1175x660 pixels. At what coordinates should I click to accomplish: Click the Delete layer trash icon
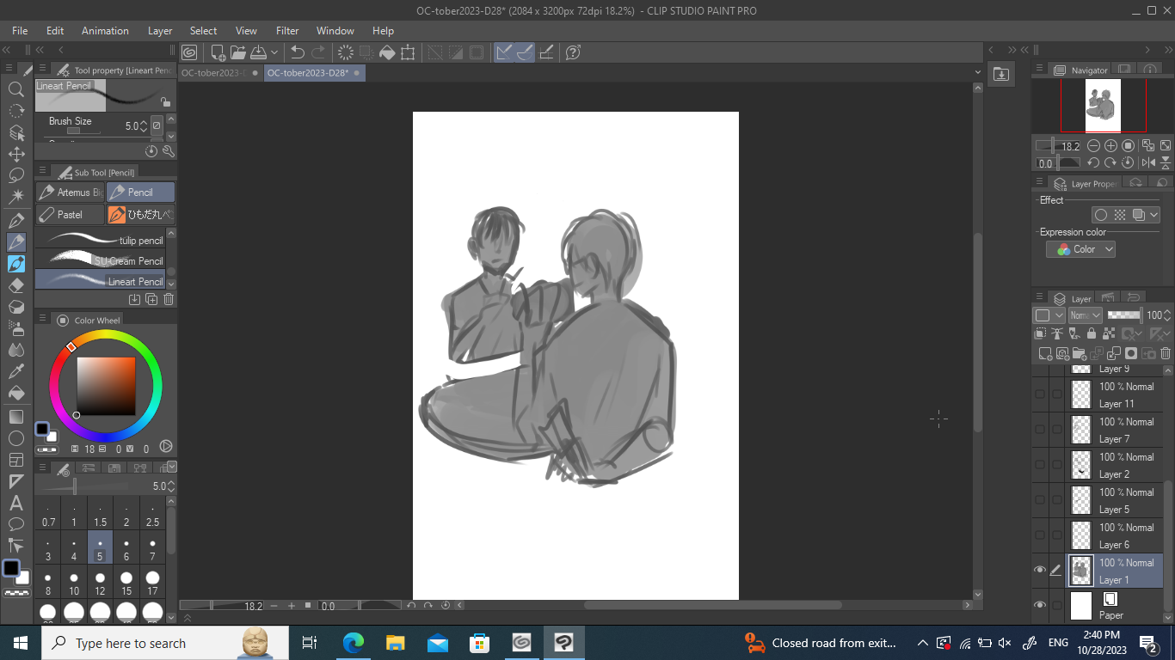pos(1166,353)
